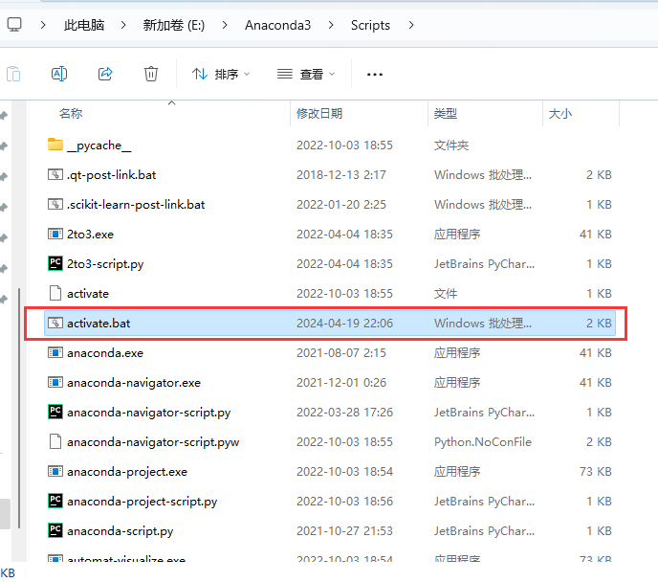The image size is (658, 582).
Task: Click the navigation pane vertical scrollbar
Action: pos(19,408)
